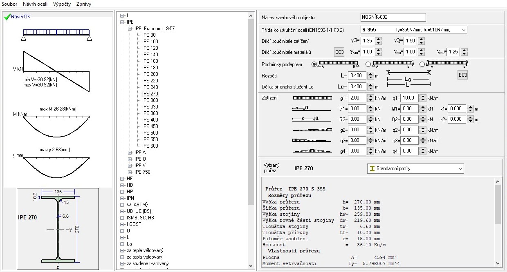Collapse the IPE tree node
507x272 pixels.
[x=122, y=22]
